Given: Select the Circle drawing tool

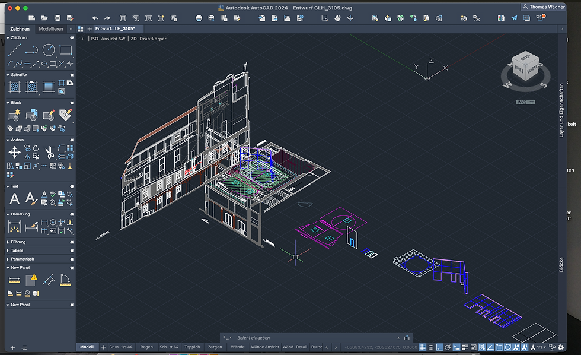Looking at the screenshot, I should click(49, 50).
